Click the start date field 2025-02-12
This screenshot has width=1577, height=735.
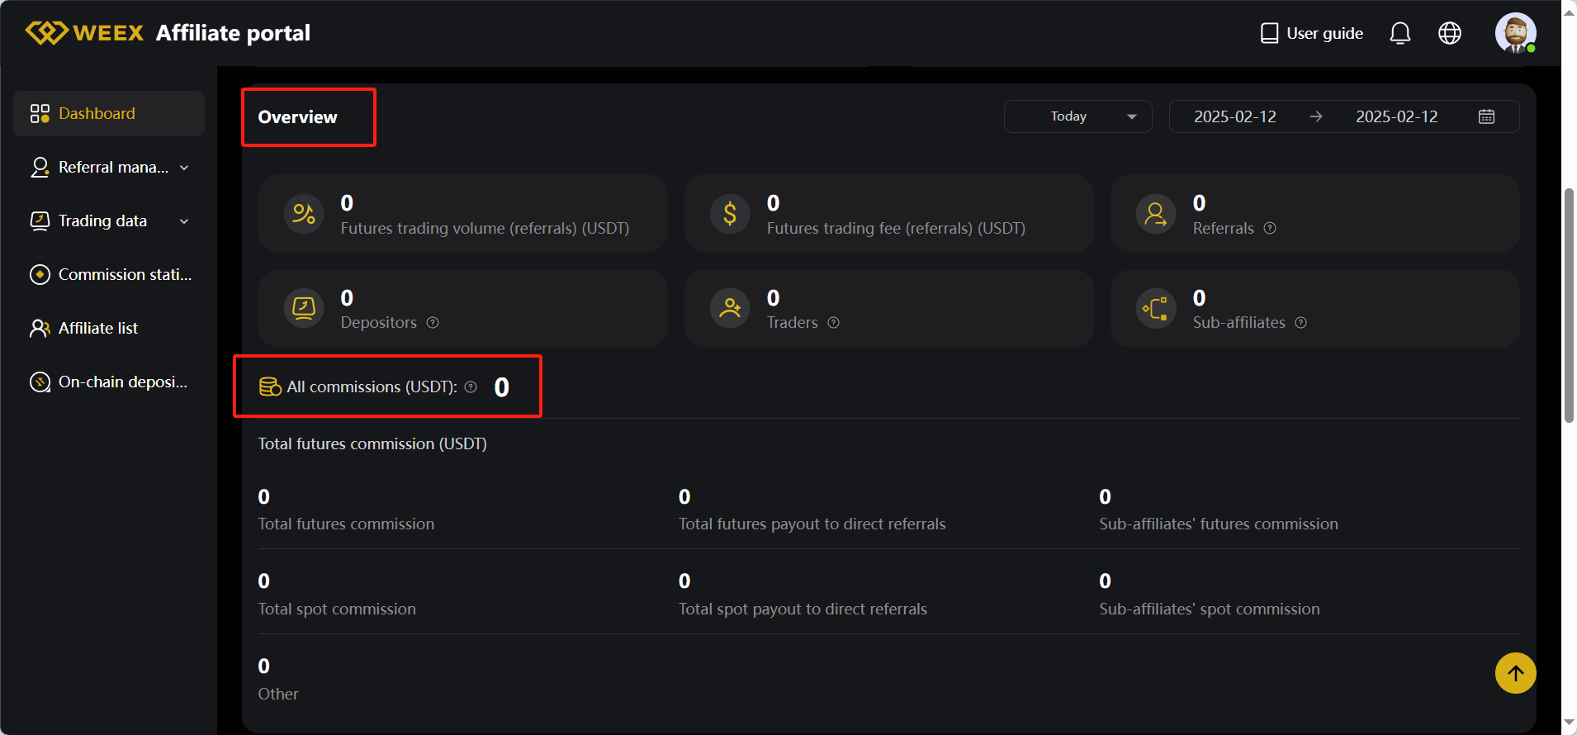coord(1234,116)
